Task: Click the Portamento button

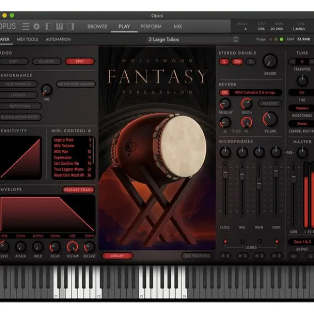Action: click(x=18, y=84)
